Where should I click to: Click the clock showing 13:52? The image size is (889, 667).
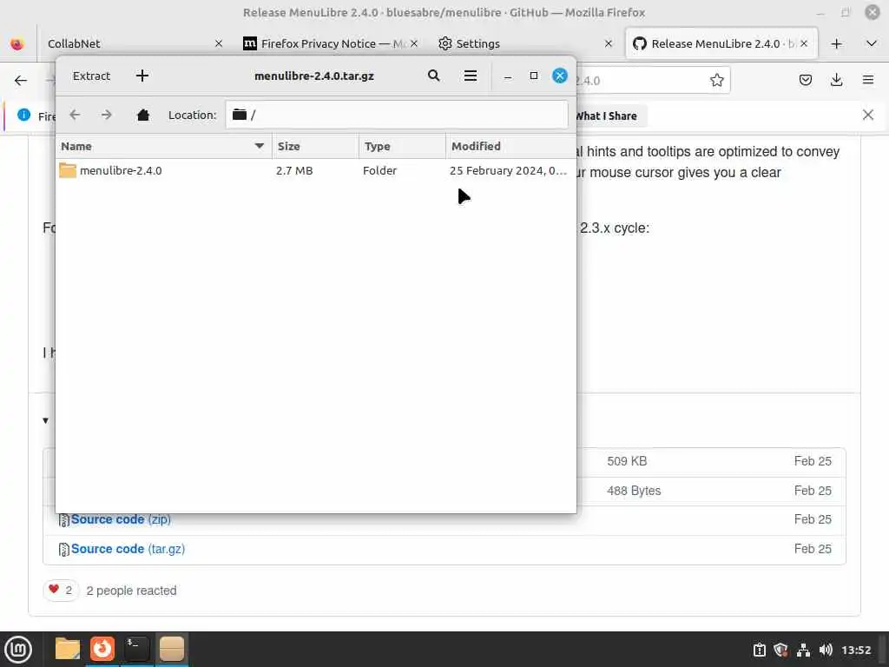pyautogui.click(x=855, y=650)
